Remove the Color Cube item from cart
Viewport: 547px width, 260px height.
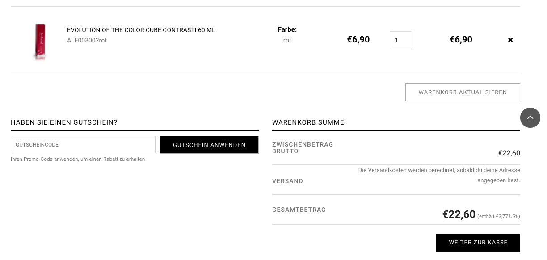[x=510, y=40]
